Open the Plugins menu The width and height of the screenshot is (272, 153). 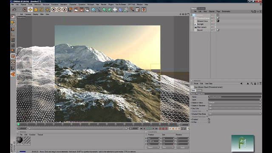click(111, 5)
